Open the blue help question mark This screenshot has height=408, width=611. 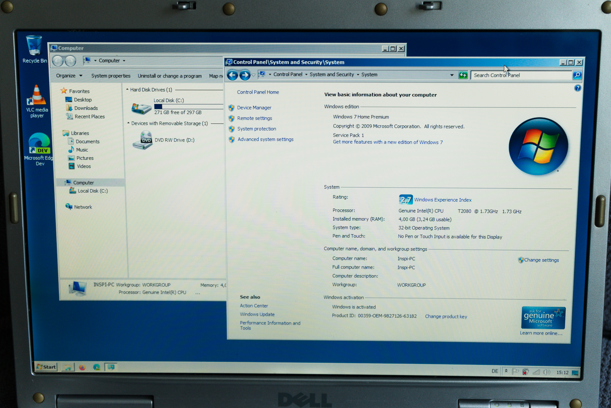click(x=577, y=88)
